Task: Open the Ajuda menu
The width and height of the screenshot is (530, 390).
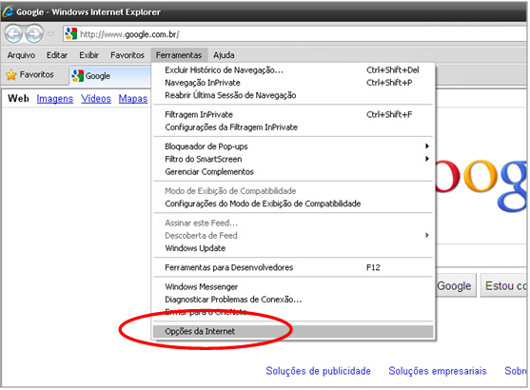Action: click(x=224, y=55)
